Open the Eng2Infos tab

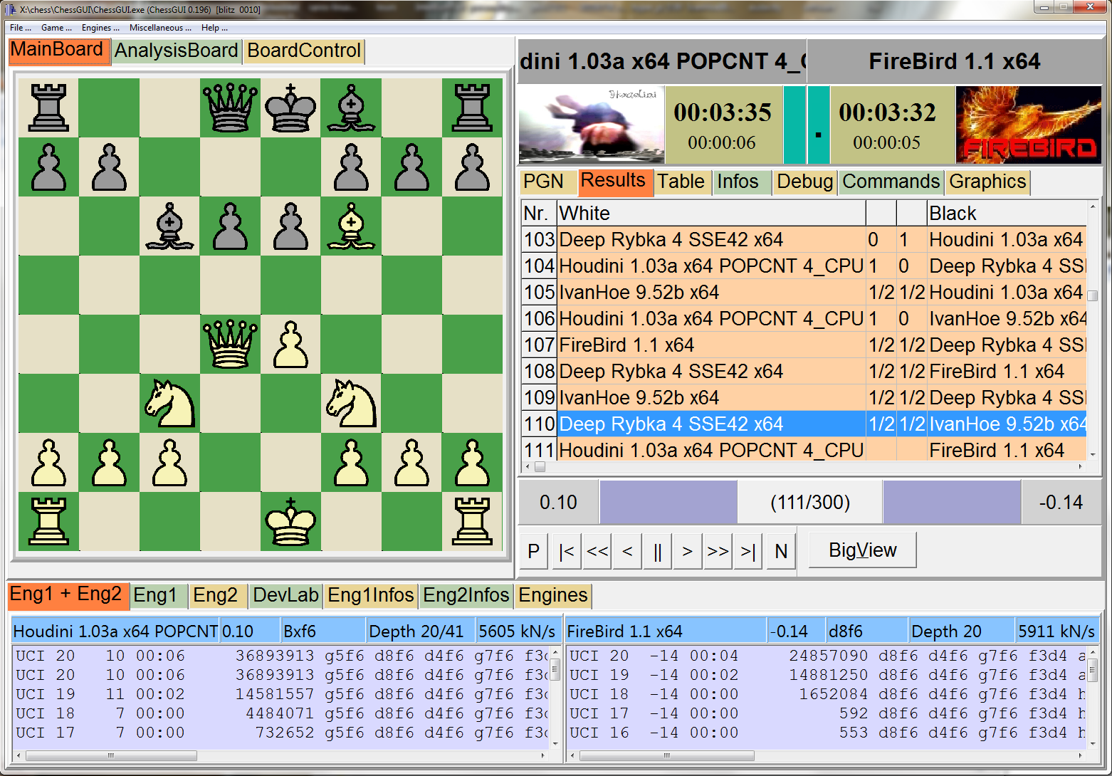click(x=466, y=595)
